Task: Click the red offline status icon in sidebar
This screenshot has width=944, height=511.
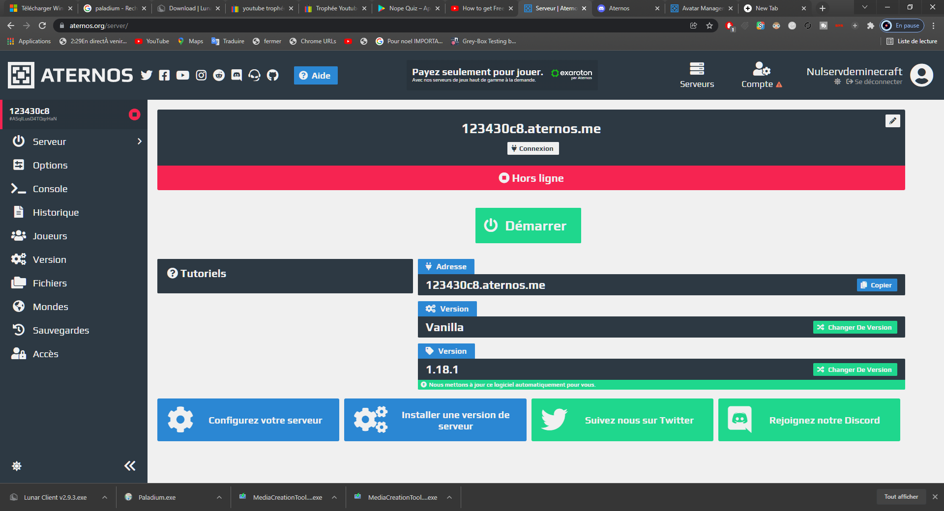Action: point(134,114)
